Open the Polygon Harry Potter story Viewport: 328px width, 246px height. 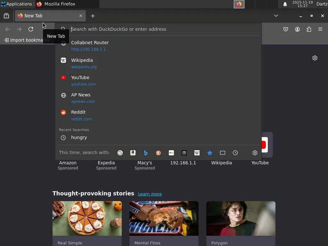tap(241, 223)
